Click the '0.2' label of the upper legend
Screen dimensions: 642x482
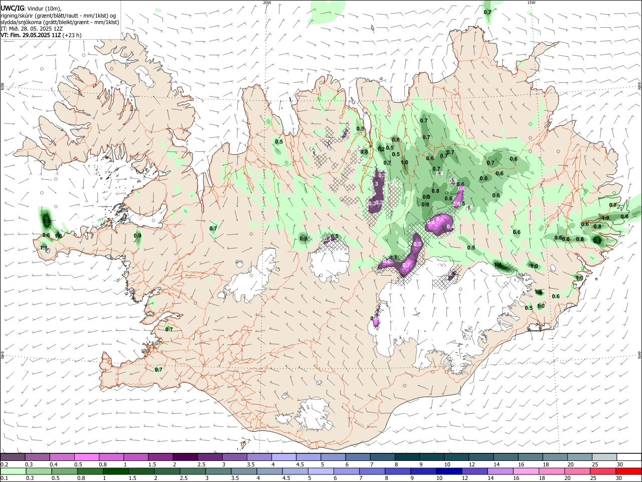tap(5, 464)
